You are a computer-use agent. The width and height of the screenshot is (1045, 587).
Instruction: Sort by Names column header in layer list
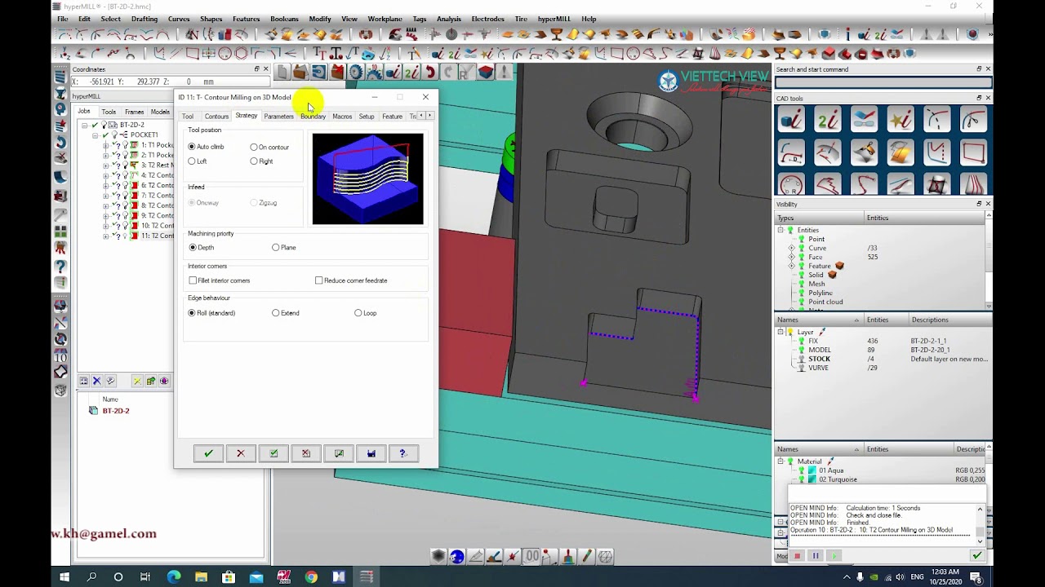click(x=819, y=320)
